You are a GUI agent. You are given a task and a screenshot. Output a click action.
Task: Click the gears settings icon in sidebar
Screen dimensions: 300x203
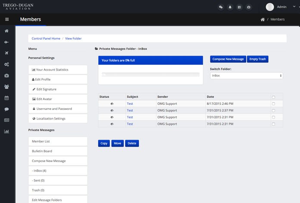(6, 64)
